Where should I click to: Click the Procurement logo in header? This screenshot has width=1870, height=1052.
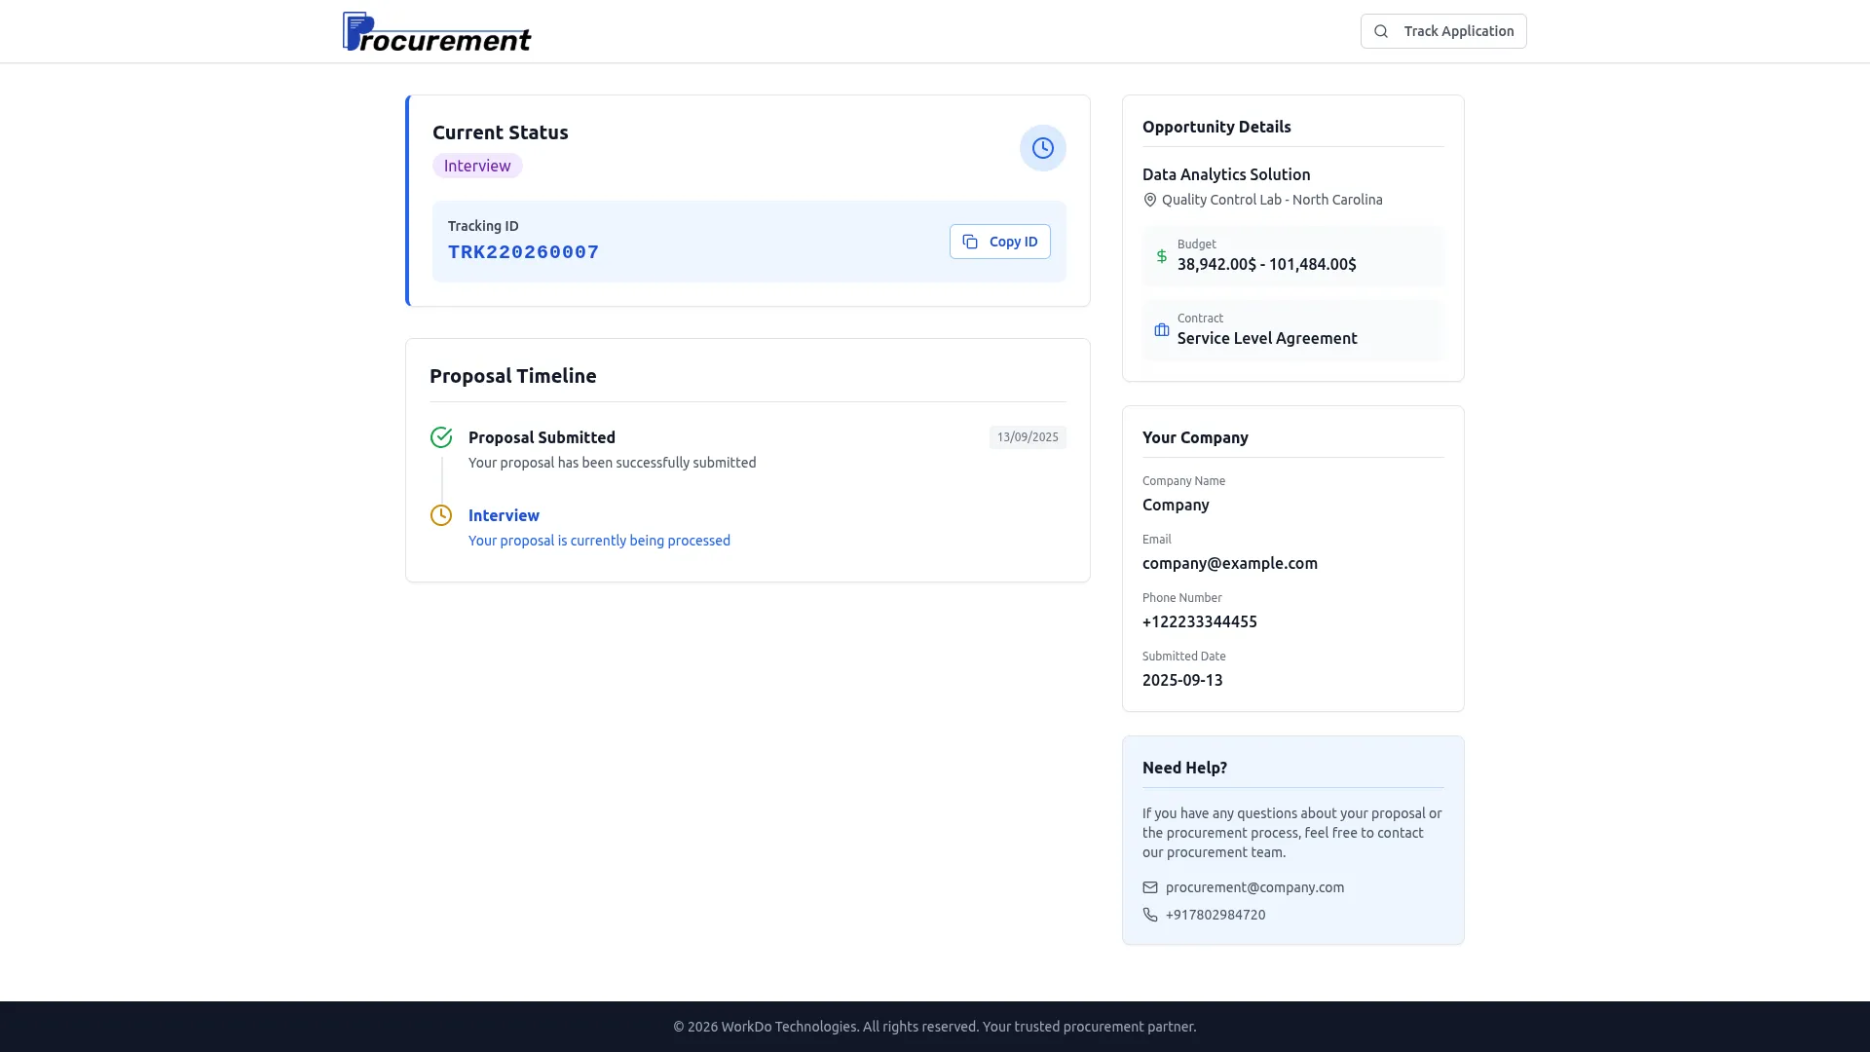(x=436, y=32)
